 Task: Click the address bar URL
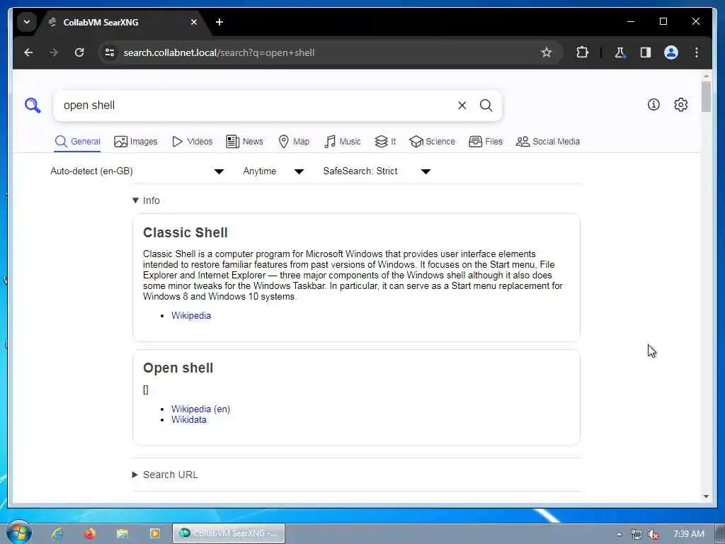[219, 52]
